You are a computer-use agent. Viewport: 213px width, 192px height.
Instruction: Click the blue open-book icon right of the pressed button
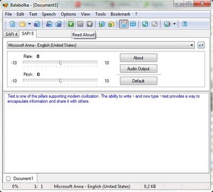133,24
